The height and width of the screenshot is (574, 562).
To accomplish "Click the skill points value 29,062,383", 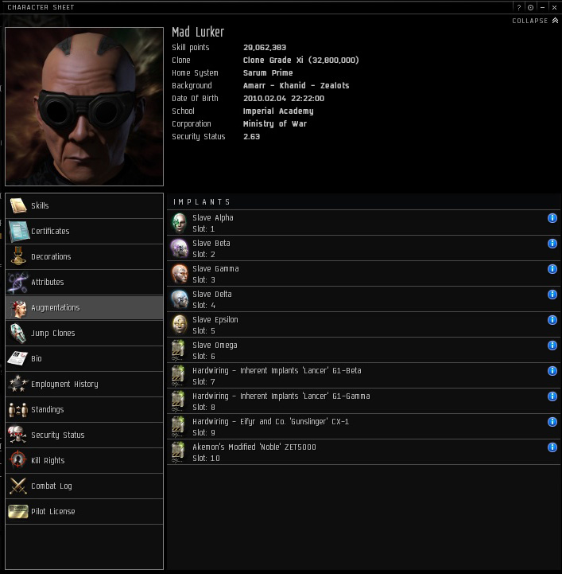I will coord(265,48).
